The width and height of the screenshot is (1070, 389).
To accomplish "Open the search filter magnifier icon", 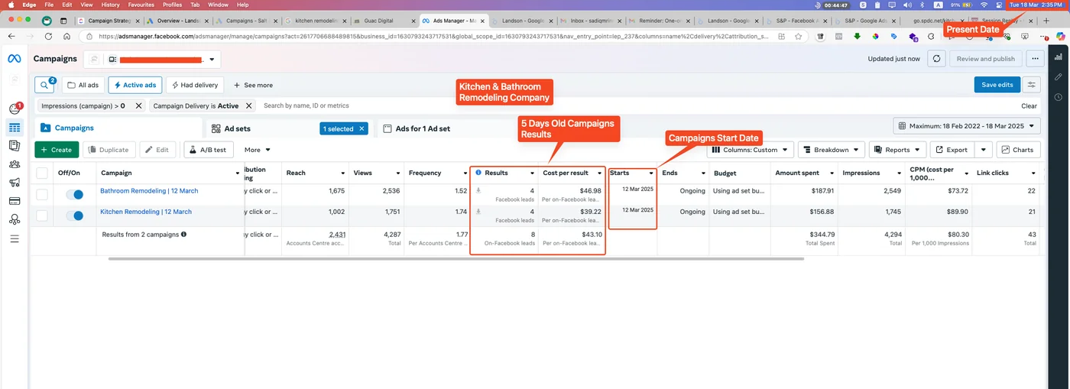I will [44, 85].
